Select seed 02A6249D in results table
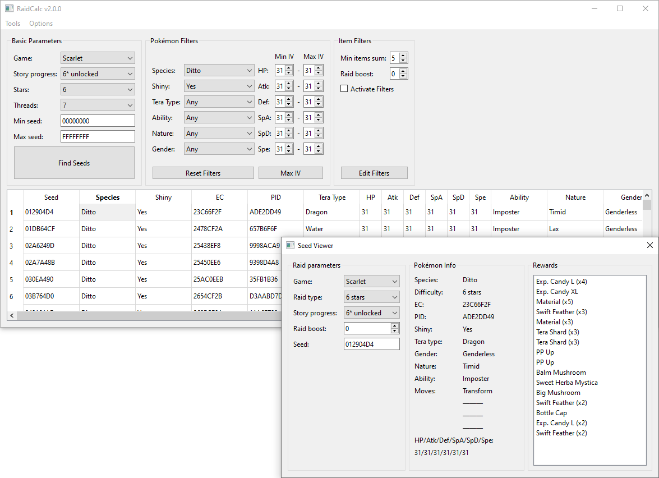 [x=51, y=246]
